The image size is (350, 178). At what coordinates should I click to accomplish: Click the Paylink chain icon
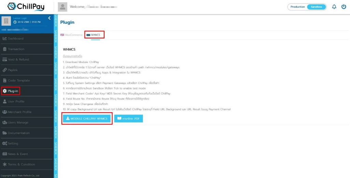click(x=5, y=70)
